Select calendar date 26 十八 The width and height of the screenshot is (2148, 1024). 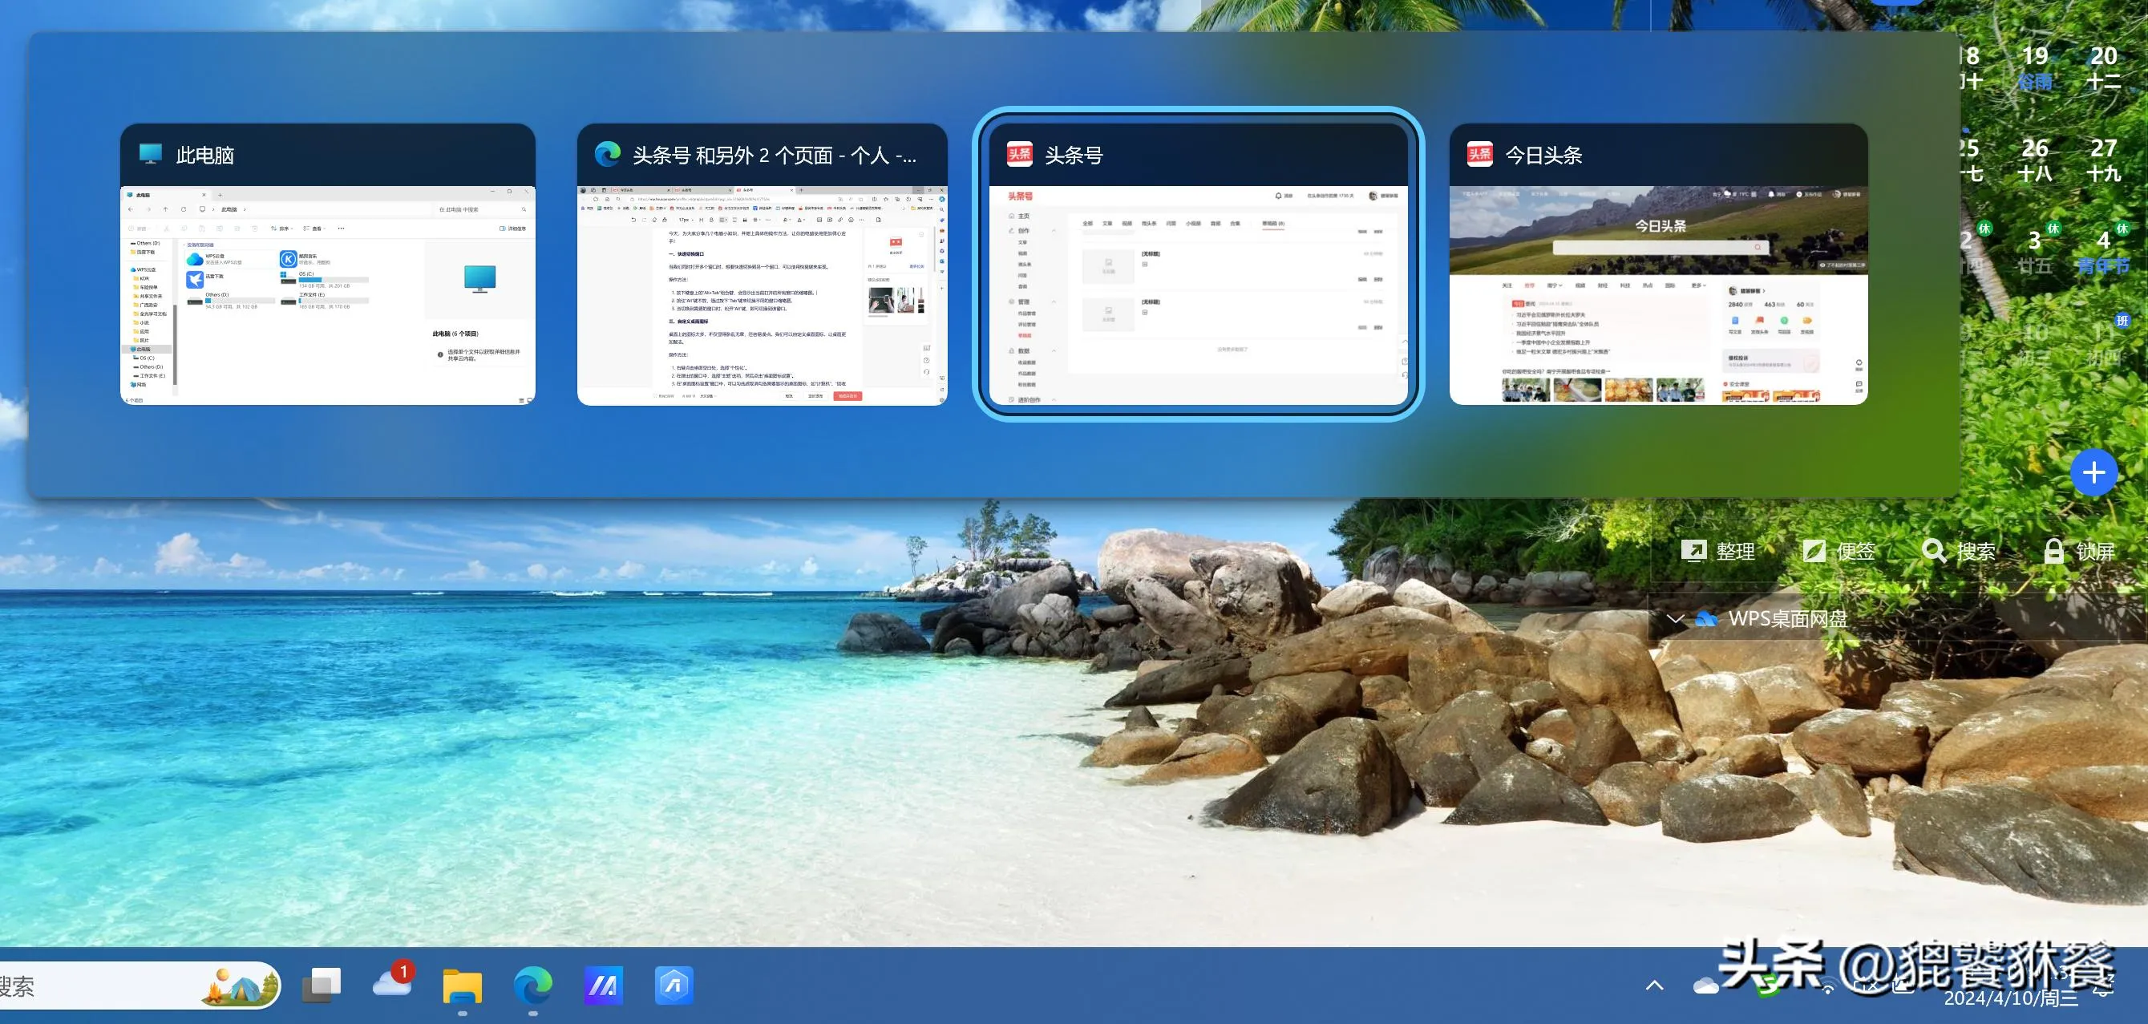tap(2035, 160)
